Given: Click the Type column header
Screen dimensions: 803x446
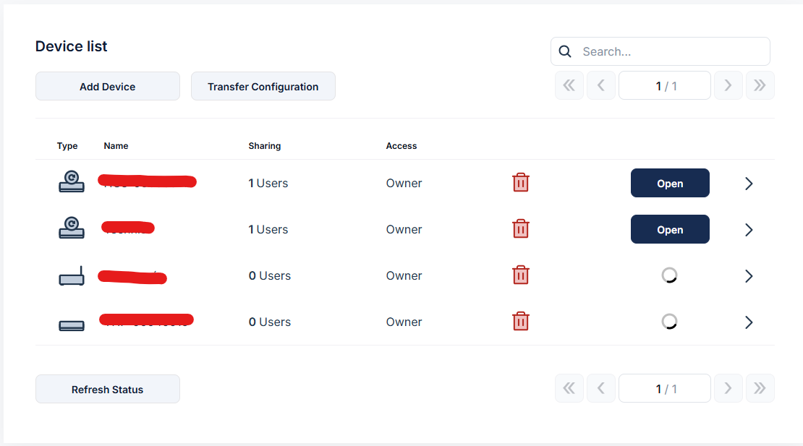Looking at the screenshot, I should pos(67,146).
